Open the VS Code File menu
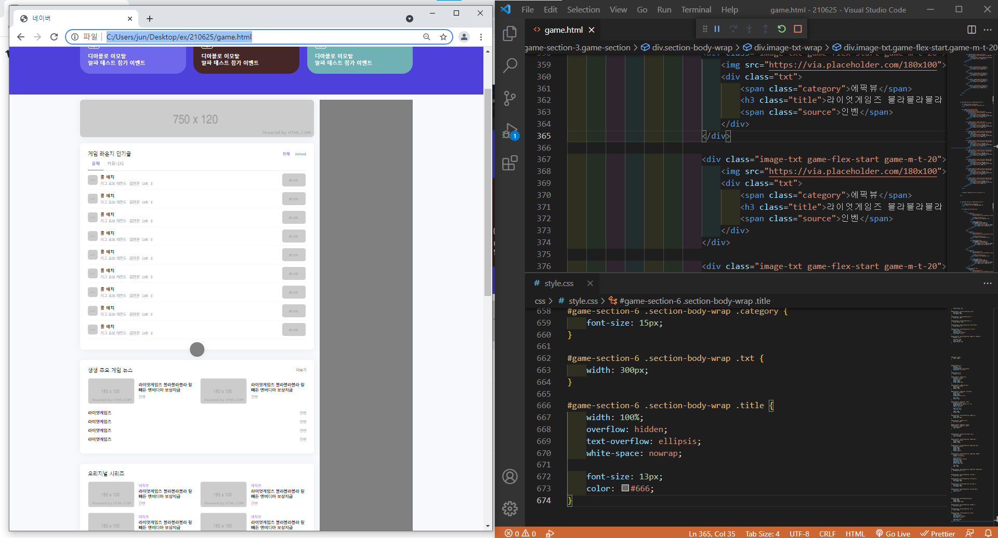Viewport: 998px width, 538px height. point(528,9)
